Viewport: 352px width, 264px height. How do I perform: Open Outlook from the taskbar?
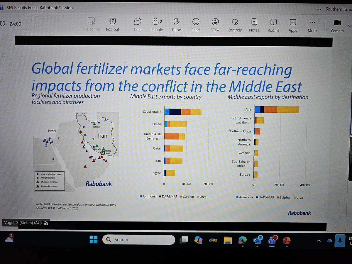click(x=257, y=240)
